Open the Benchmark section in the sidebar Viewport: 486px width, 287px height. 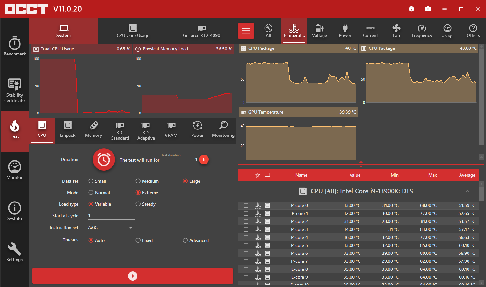coord(15,46)
